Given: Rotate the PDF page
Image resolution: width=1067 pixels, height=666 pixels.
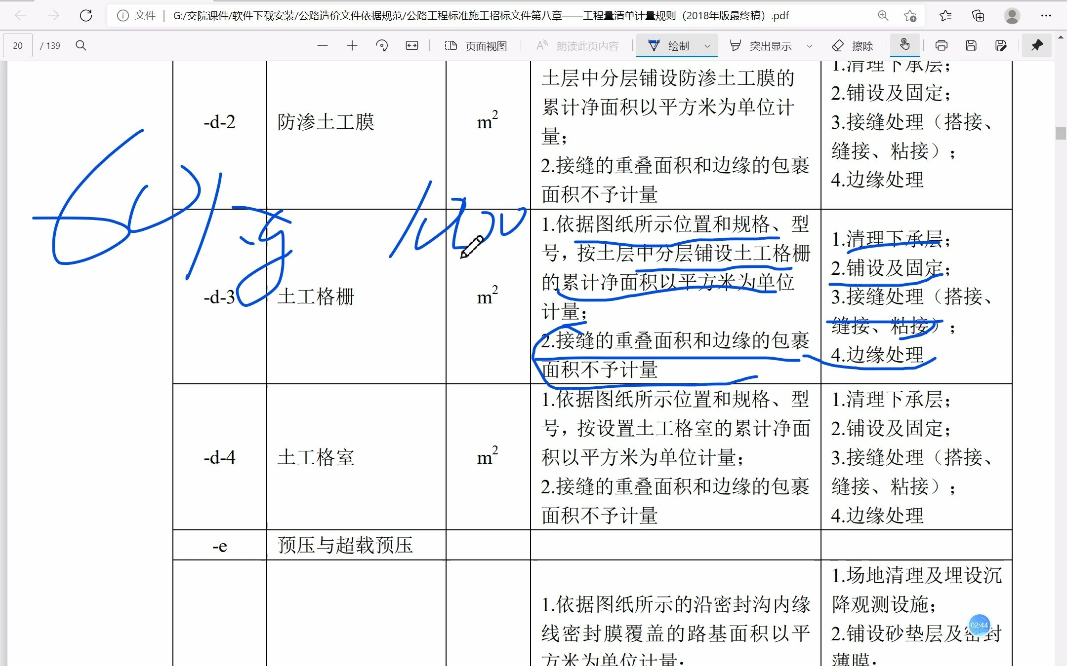Looking at the screenshot, I should tap(381, 46).
